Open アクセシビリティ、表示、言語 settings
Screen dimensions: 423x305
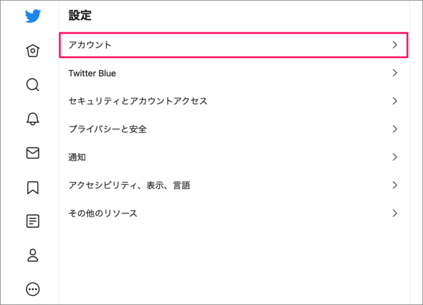130,186
